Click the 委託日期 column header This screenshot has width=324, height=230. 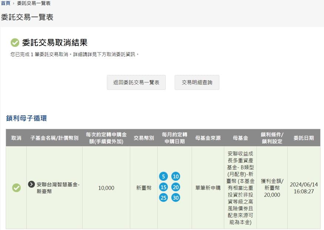tap(304, 138)
